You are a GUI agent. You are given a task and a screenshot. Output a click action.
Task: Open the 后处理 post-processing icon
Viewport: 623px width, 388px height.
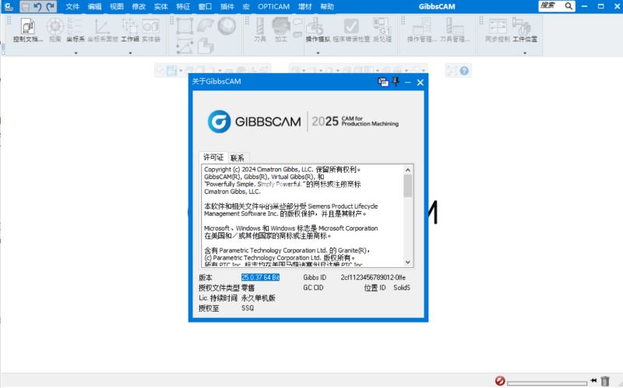382,30
